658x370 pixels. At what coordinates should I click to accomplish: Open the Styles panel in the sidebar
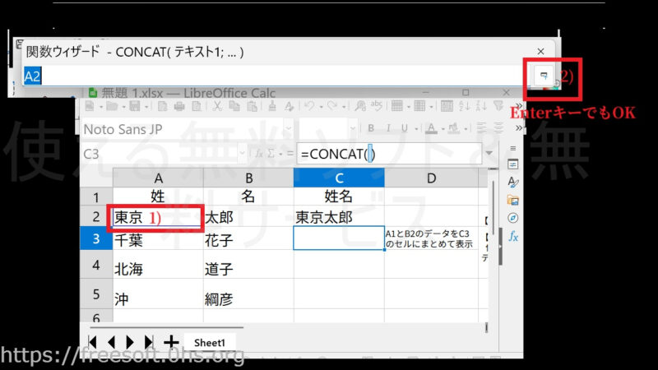513,182
